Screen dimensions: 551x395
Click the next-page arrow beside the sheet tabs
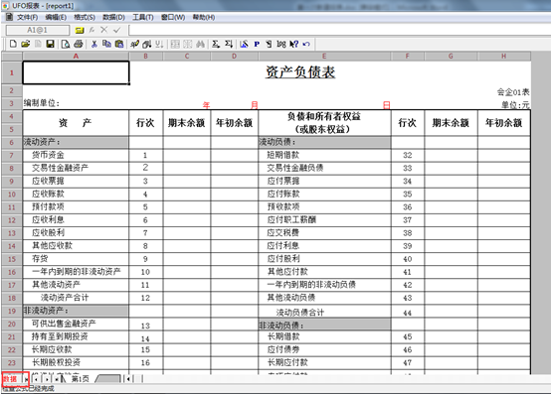[x=47, y=379]
